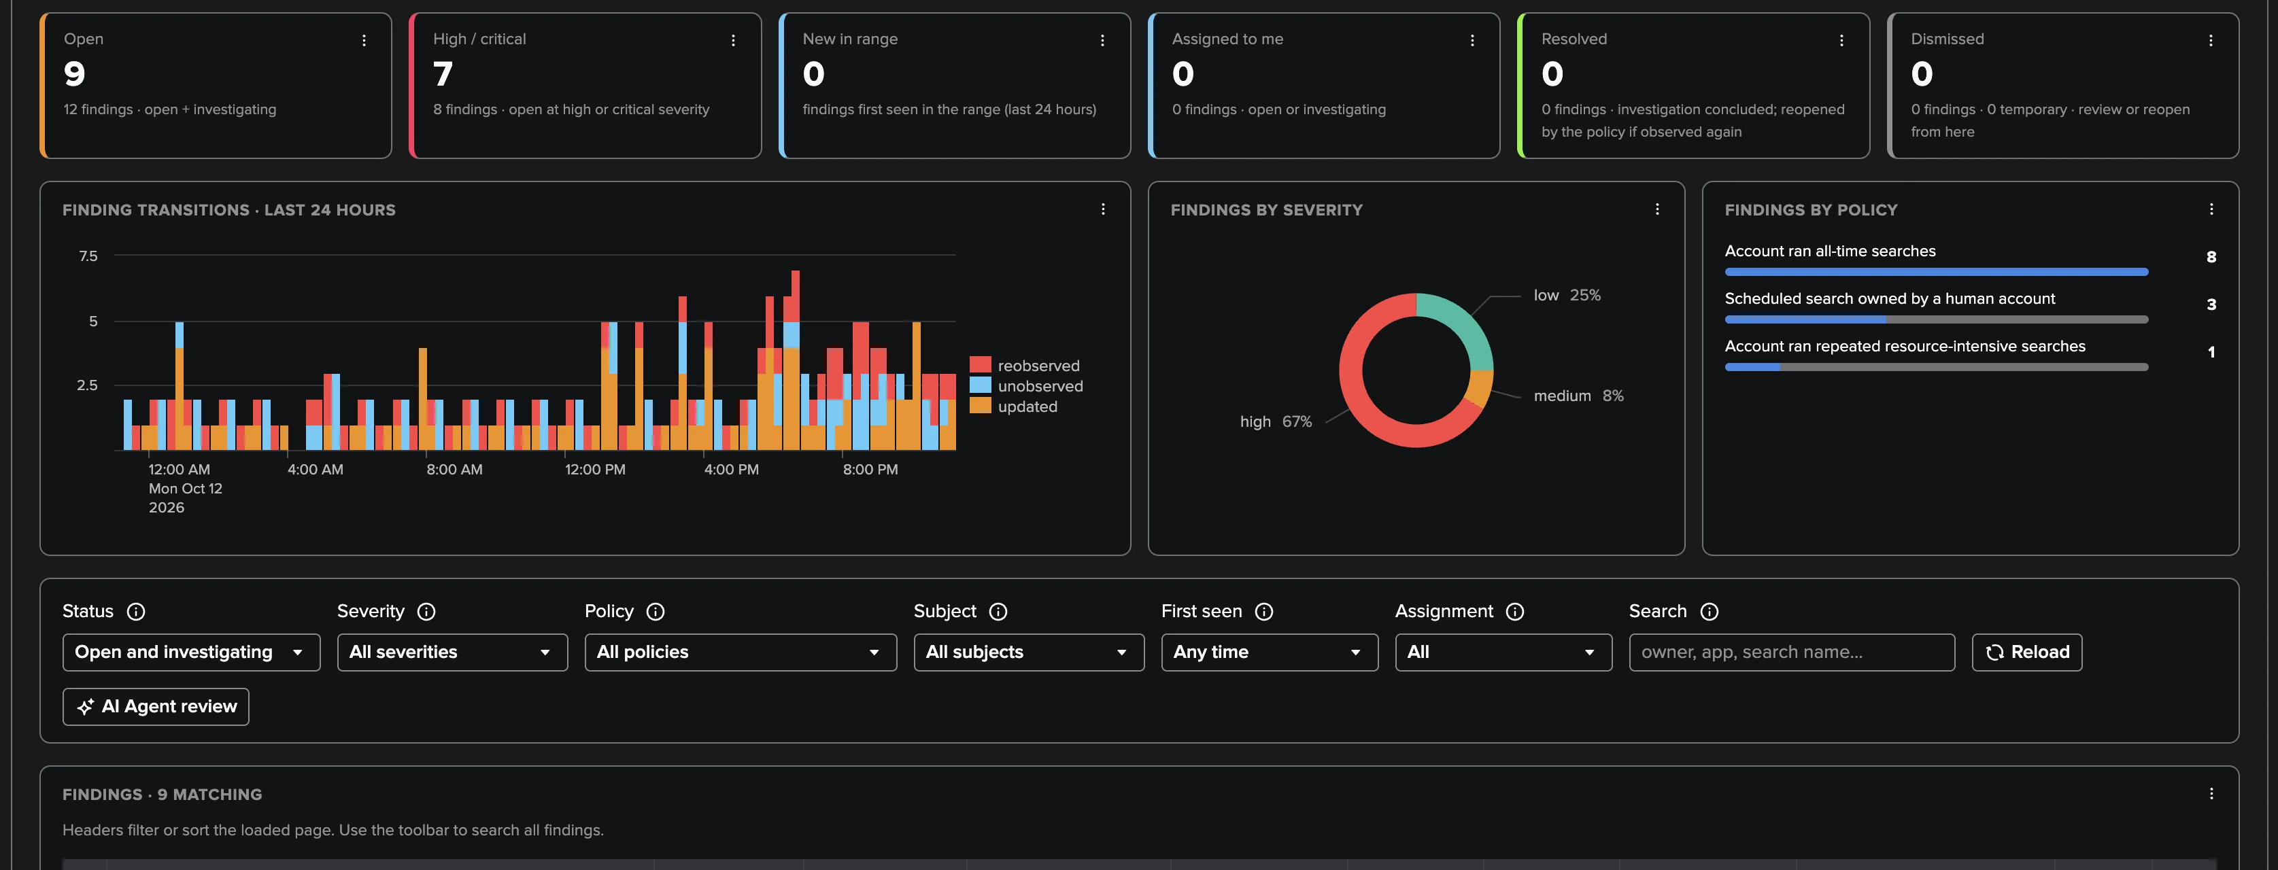2278x870 pixels.
Task: Start the AI Agent review
Action: pos(156,708)
